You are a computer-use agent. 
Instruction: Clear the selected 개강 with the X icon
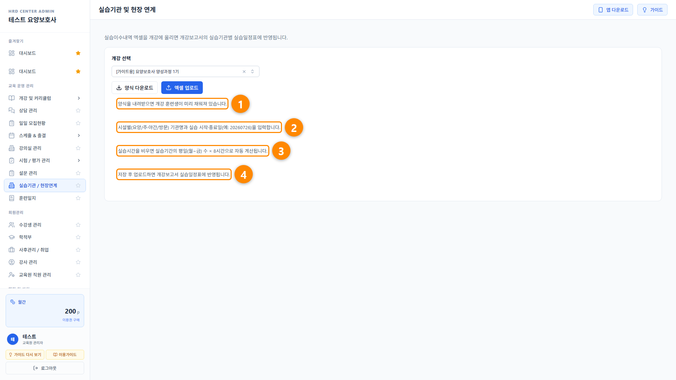pos(244,71)
